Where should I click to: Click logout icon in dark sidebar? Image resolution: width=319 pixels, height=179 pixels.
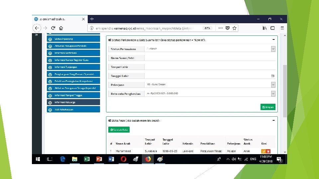click(x=37, y=35)
